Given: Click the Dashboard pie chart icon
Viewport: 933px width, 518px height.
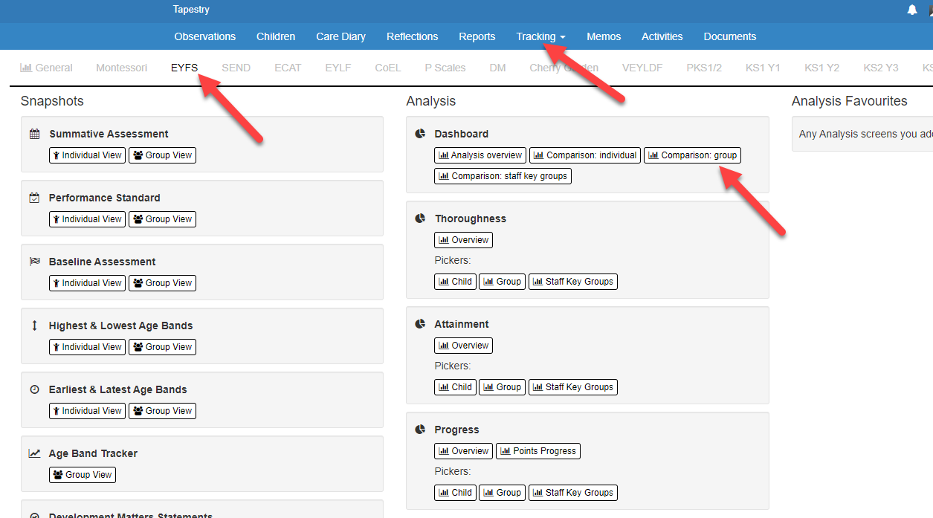Looking at the screenshot, I should tap(420, 134).
